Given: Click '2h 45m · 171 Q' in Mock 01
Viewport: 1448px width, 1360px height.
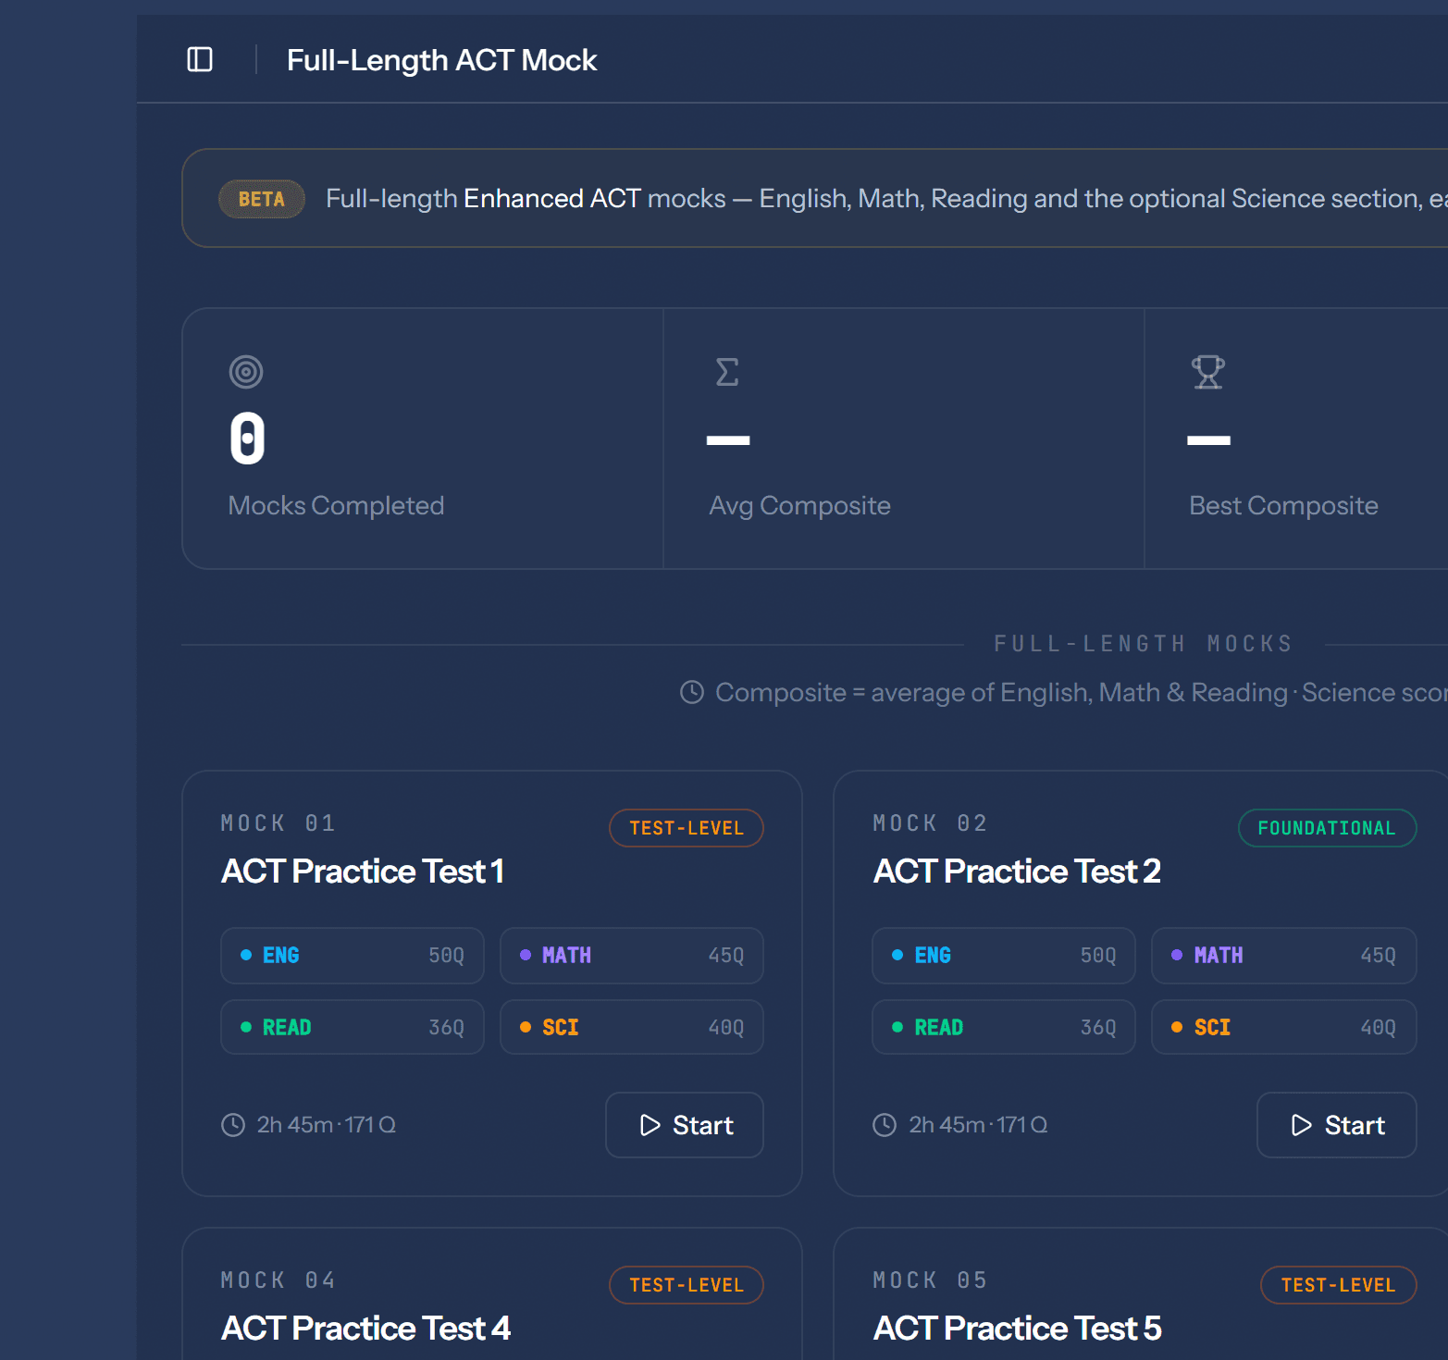Looking at the screenshot, I should [x=327, y=1125].
